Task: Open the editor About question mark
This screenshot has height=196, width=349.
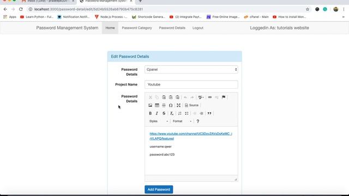Action: pyautogui.click(x=197, y=121)
